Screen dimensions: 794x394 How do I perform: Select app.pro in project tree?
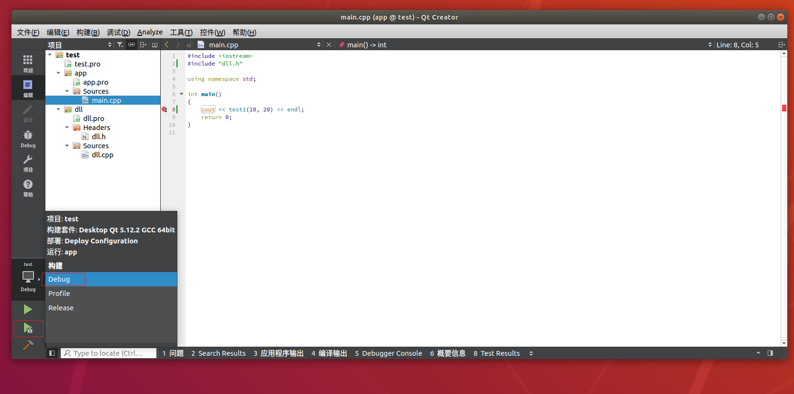click(x=96, y=82)
